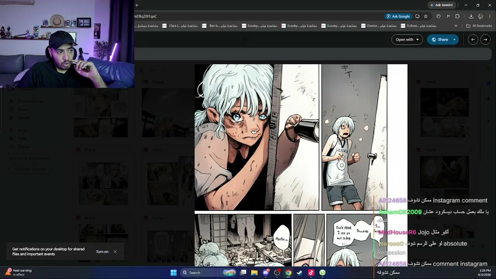496x279 pixels.
Task: Open the Heat warning weather widget
Action: pyautogui.click(x=19, y=272)
